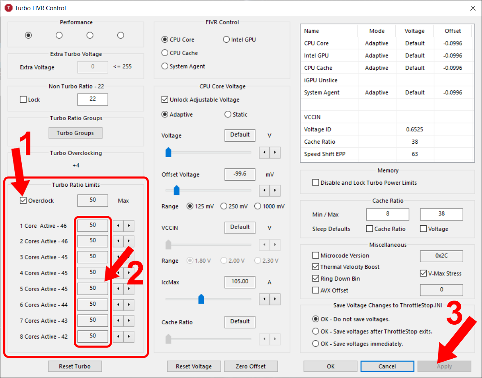Open Turbo Groups dialog
Viewport: 482px width, 378px height.
point(75,133)
